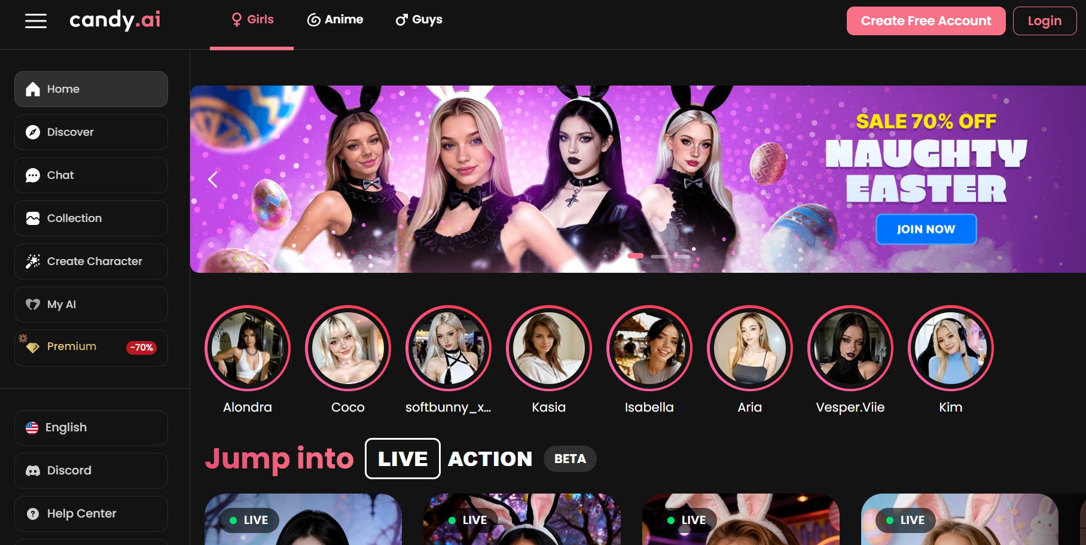Click Create Free Account button

926,21
